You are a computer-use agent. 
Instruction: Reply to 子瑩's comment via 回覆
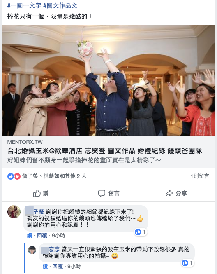[42, 236]
